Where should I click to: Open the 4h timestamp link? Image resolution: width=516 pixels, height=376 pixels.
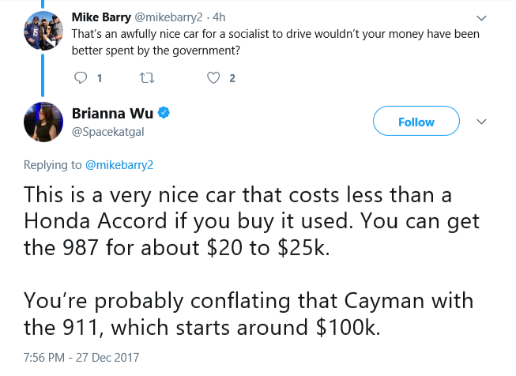tap(219, 17)
